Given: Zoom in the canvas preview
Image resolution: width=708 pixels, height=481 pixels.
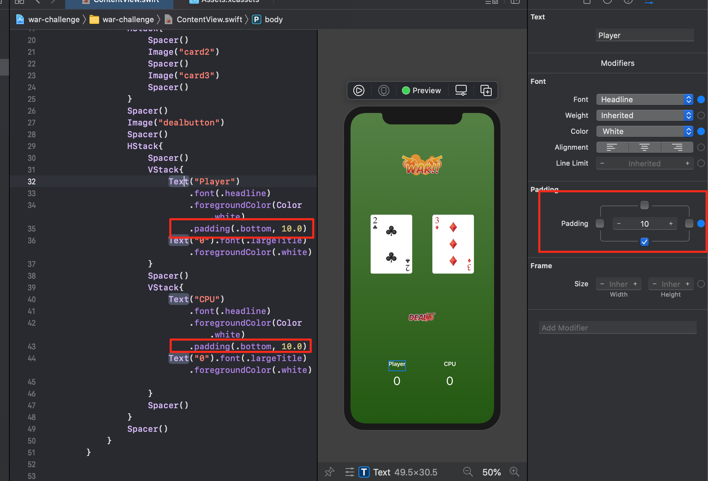Looking at the screenshot, I should 514,472.
